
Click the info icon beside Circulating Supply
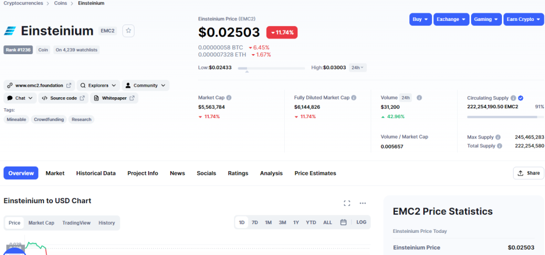tap(514, 98)
